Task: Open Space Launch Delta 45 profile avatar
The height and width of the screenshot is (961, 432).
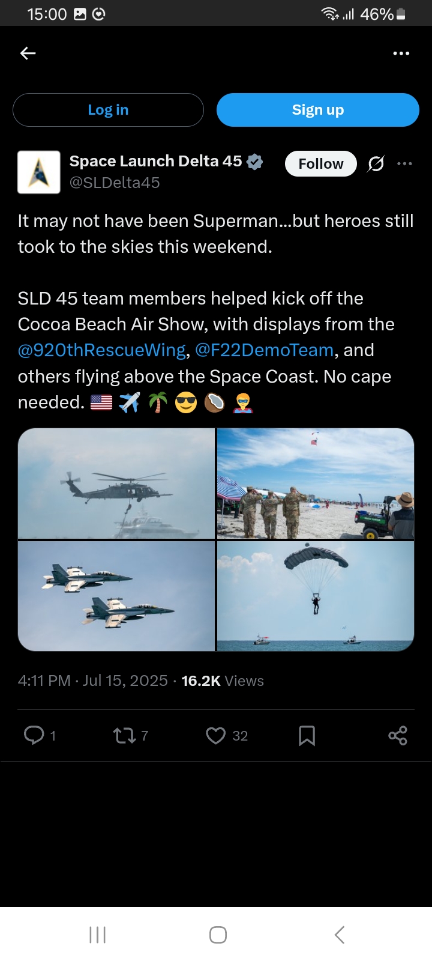Action: click(x=39, y=172)
